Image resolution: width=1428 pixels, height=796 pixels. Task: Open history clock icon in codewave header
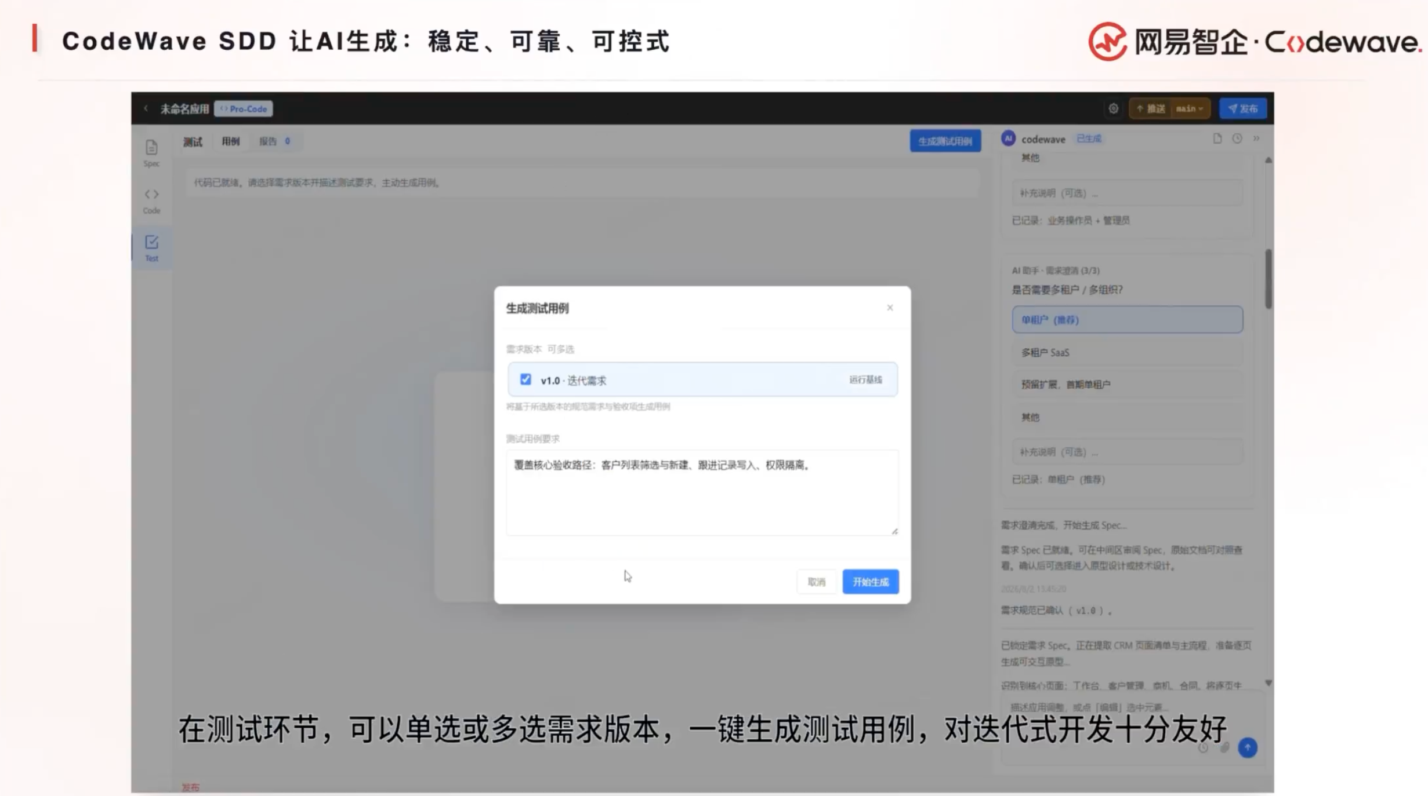click(x=1237, y=138)
